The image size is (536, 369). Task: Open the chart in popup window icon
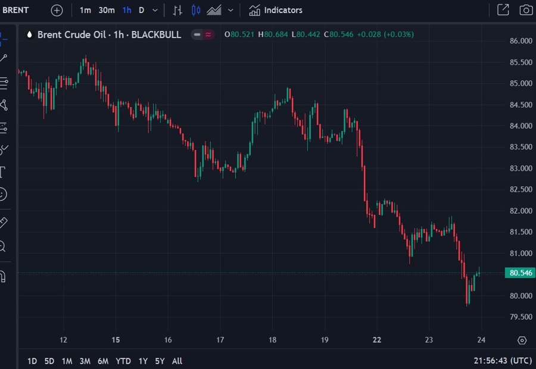503,10
